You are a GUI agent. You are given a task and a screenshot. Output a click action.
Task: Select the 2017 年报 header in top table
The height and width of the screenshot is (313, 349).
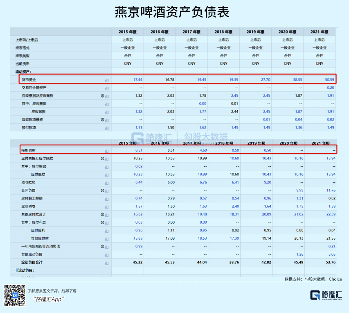[x=191, y=32]
